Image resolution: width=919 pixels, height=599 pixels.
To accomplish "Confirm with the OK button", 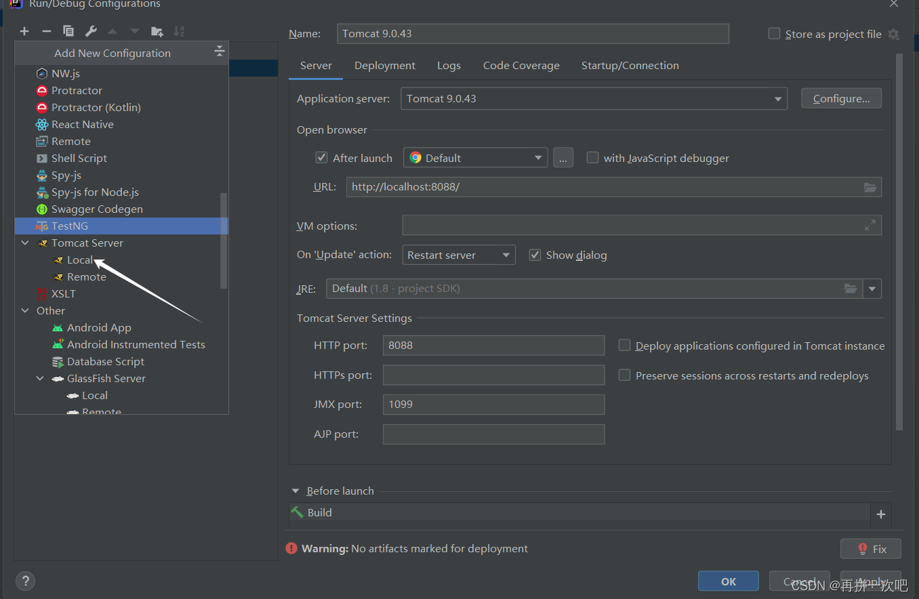I will (x=729, y=581).
